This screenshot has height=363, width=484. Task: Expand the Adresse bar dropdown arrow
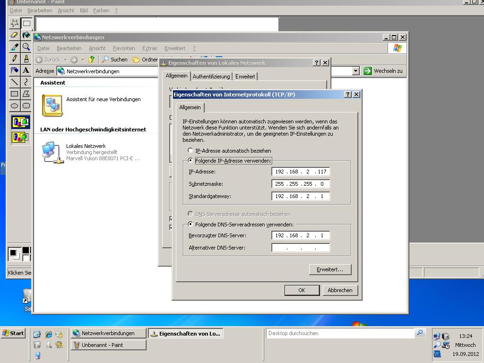(356, 71)
